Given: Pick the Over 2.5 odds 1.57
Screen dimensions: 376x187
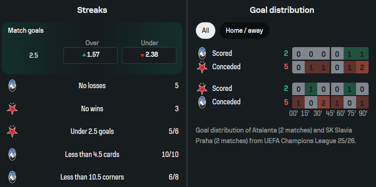Looking at the screenshot, I should coord(90,54).
